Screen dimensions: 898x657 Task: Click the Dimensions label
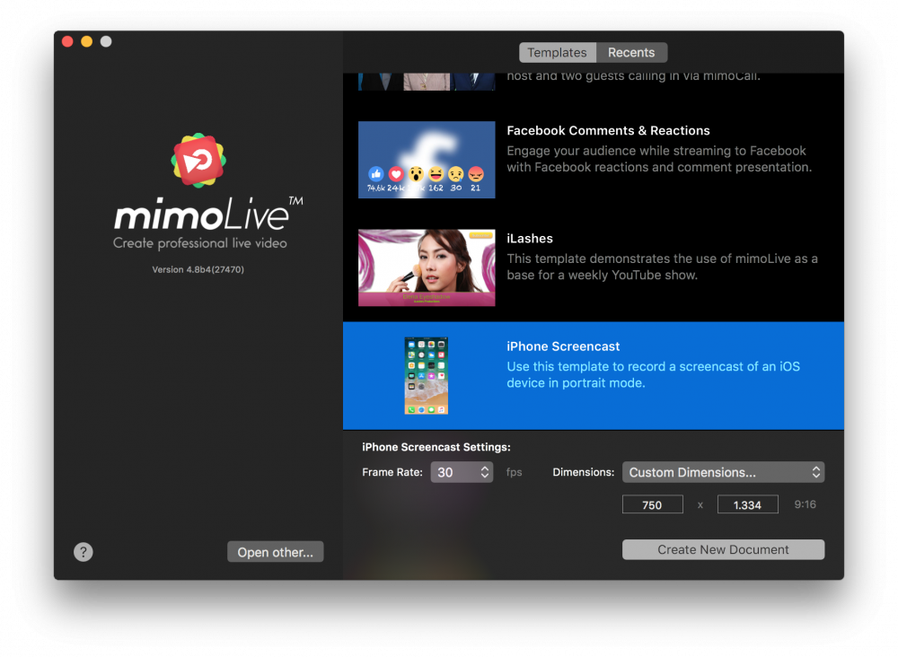[583, 472]
